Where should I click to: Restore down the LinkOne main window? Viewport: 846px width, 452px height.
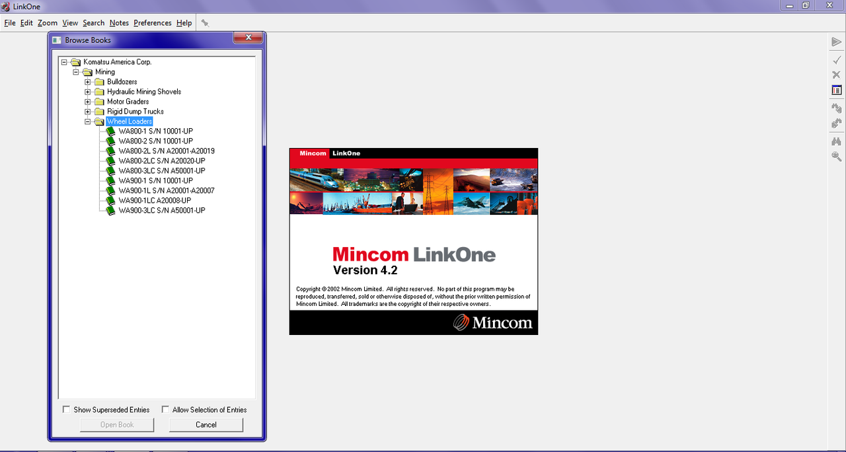coord(806,5)
